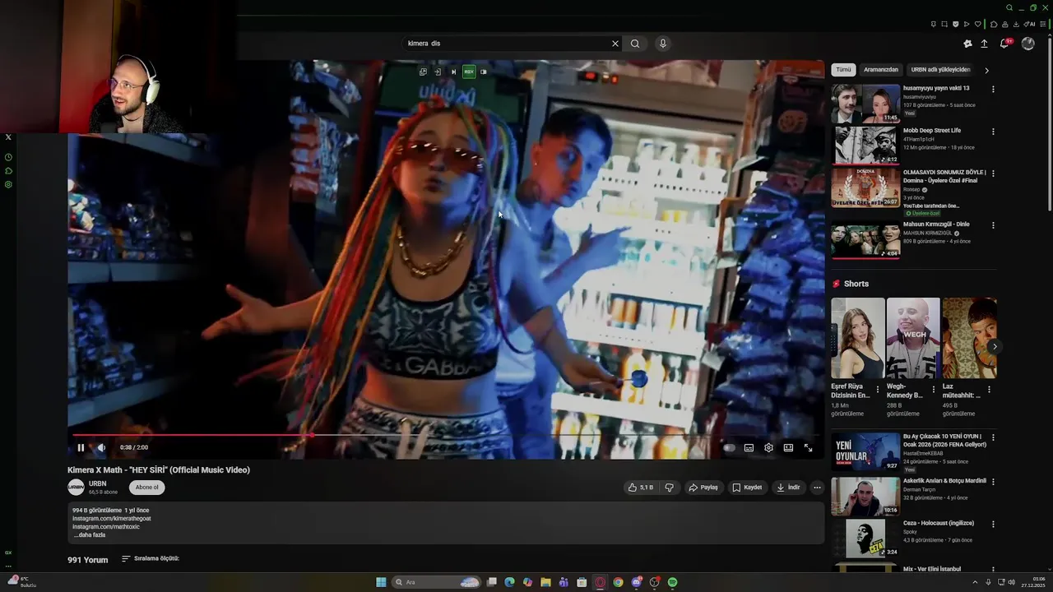The width and height of the screenshot is (1053, 592).
Task: Save video with Kaydet button
Action: 747,488
